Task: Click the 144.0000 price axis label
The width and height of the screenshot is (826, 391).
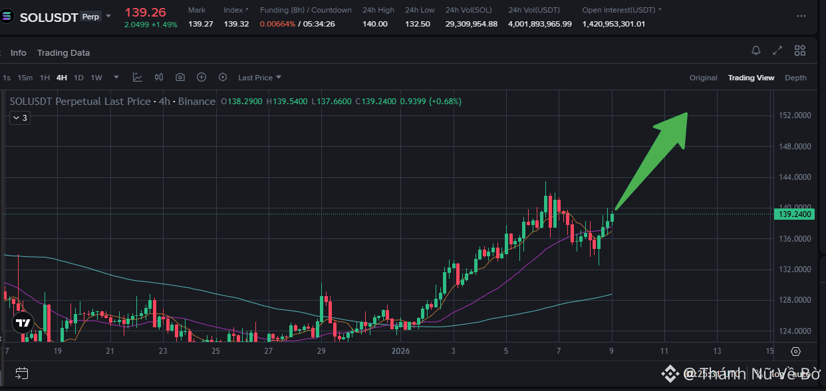Action: click(x=793, y=177)
